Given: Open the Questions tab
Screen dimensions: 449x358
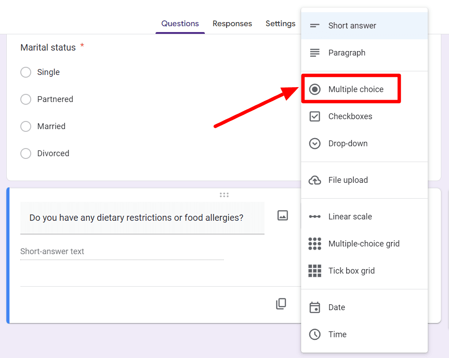Looking at the screenshot, I should (x=180, y=23).
